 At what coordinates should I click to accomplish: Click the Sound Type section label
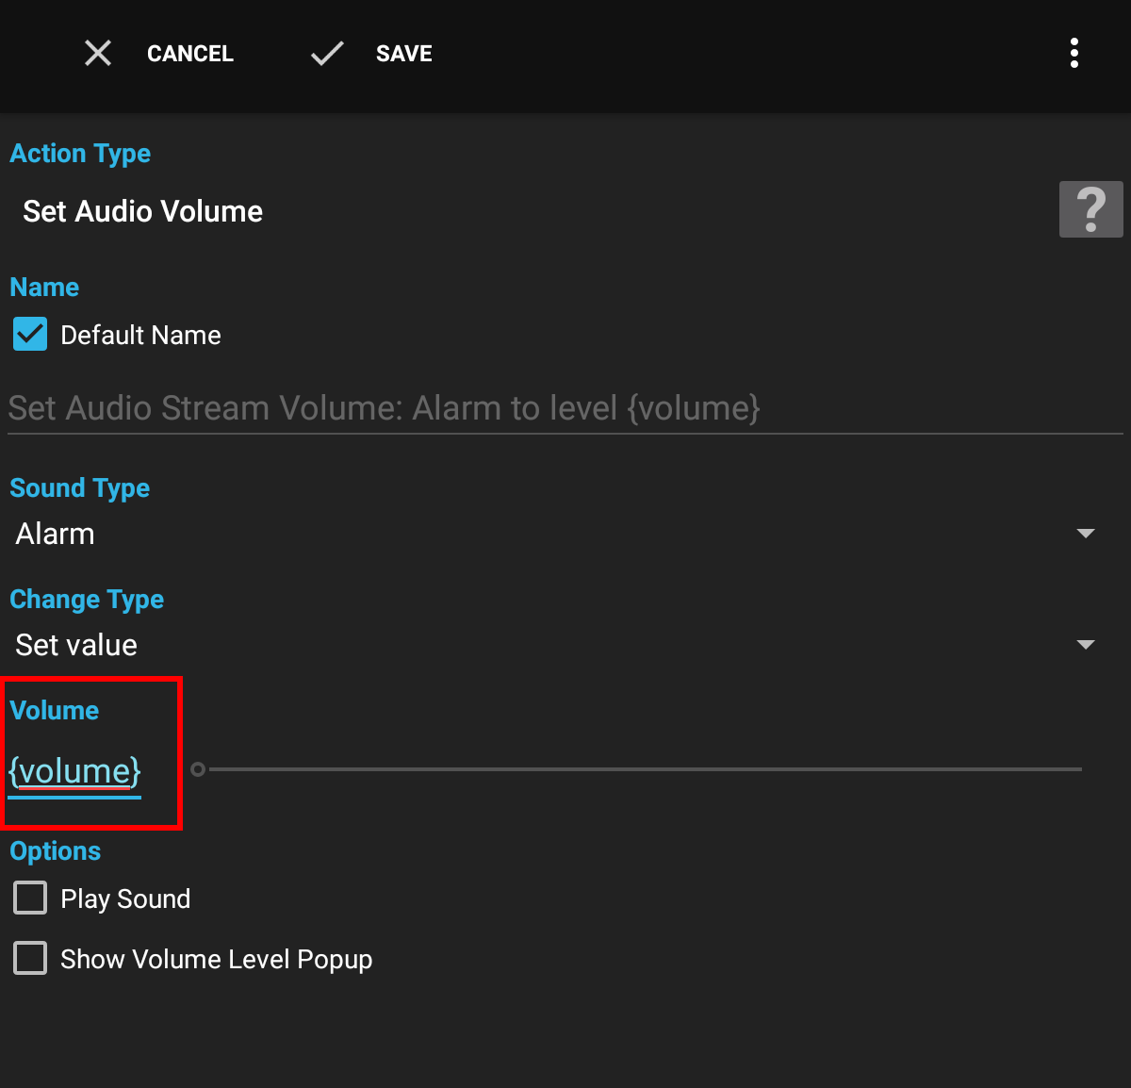pyautogui.click(x=79, y=487)
